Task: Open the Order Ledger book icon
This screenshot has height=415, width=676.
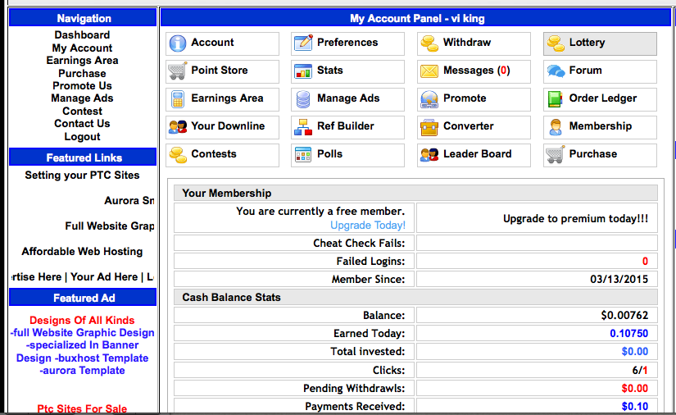Action: tap(556, 99)
